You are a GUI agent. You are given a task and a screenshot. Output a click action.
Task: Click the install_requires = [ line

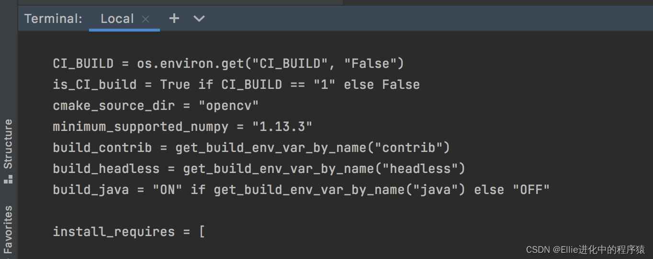[129, 232]
